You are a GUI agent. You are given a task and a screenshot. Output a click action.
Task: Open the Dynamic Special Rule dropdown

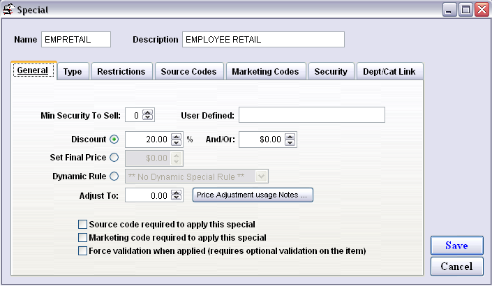pyautogui.click(x=261, y=176)
